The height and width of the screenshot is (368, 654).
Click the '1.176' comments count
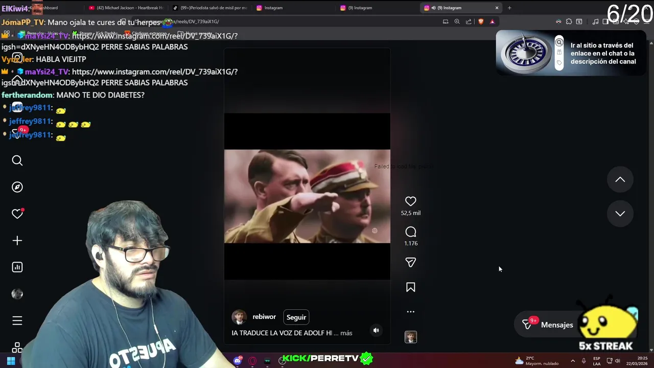tap(410, 243)
